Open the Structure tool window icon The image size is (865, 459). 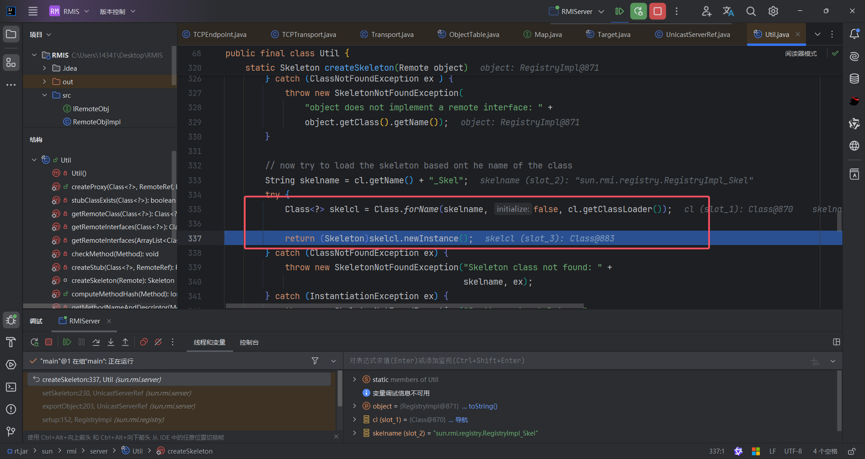pyautogui.click(x=11, y=62)
